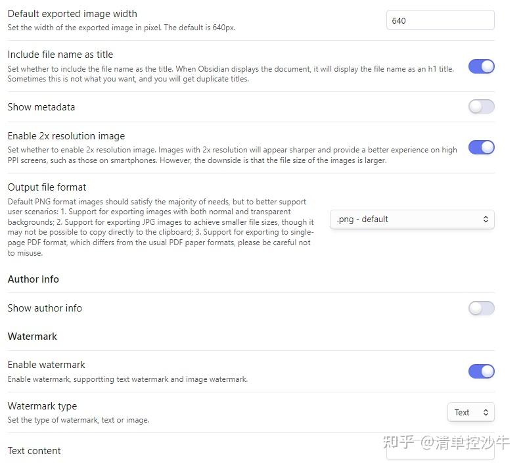Viewport: 523px width, 464px height.
Task: Click the Watermark type label
Action: (x=42, y=406)
